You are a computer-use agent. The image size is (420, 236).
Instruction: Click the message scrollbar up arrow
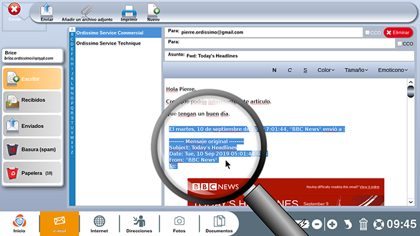click(410, 82)
